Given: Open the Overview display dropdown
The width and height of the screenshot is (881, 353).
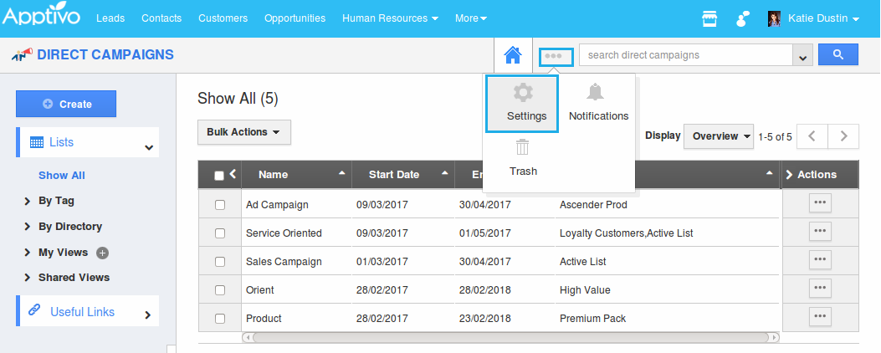Looking at the screenshot, I should (x=719, y=136).
